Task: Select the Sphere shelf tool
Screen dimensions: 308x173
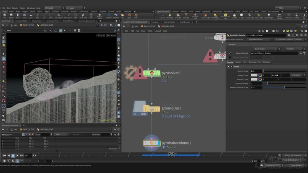Action: tap(12, 16)
